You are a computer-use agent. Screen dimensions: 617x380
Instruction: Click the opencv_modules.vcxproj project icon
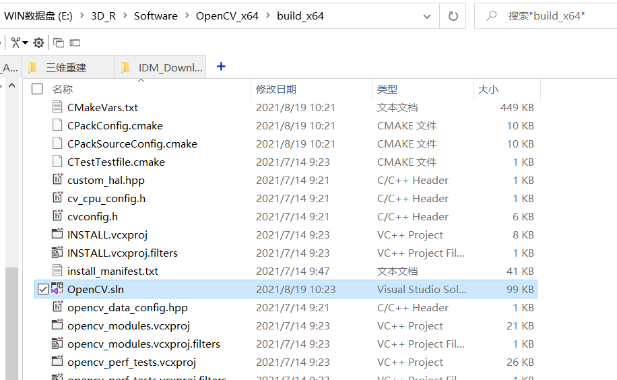[57, 325]
